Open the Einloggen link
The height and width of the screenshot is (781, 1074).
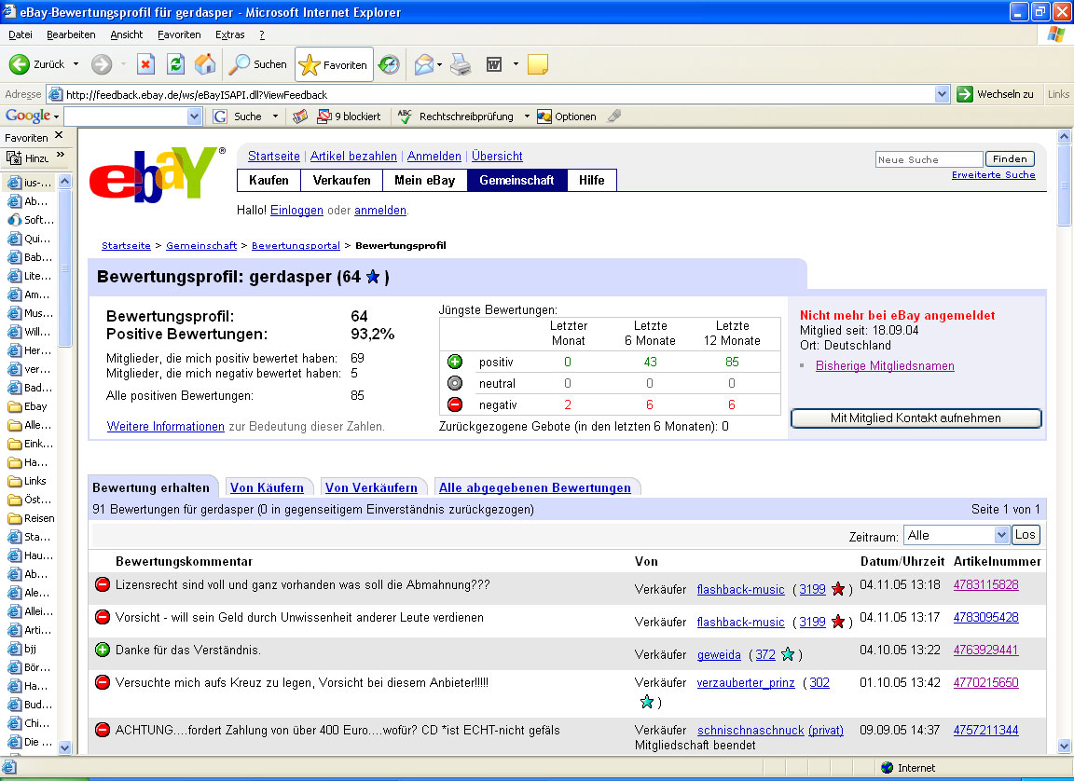click(x=296, y=210)
